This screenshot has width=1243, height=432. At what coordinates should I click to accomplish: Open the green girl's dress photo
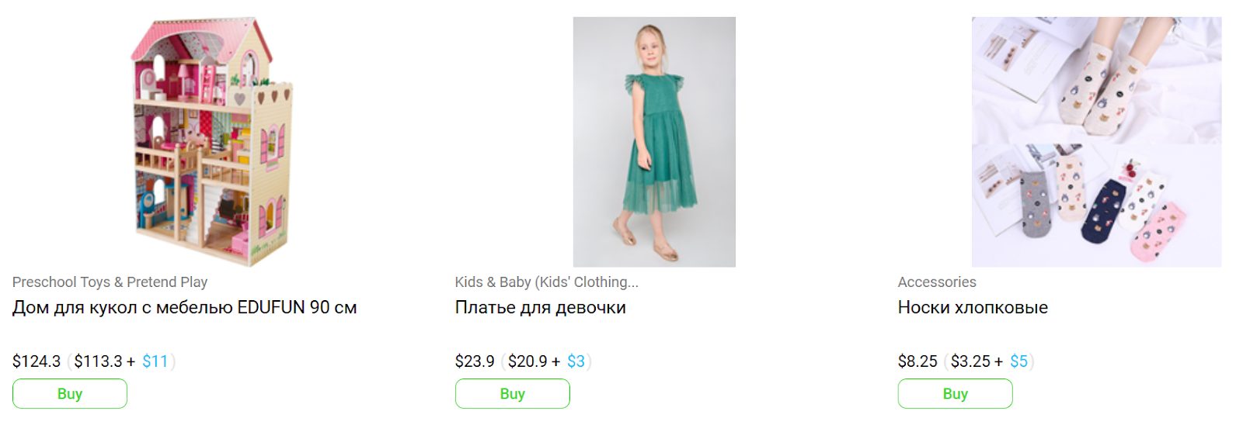click(x=654, y=142)
